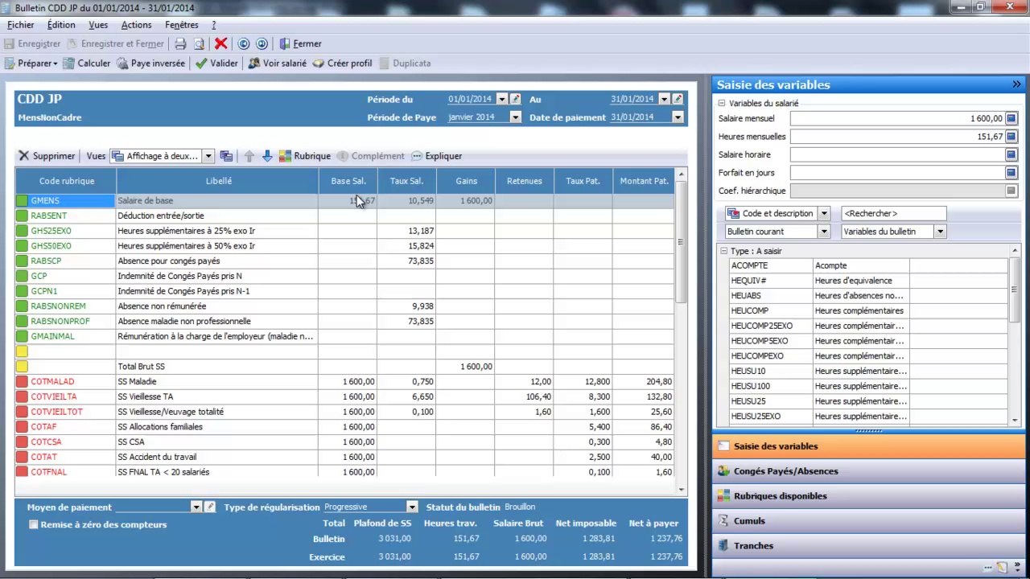
Task: Click the calculator icon beside Salaire mensuel
Action: coord(1011,119)
